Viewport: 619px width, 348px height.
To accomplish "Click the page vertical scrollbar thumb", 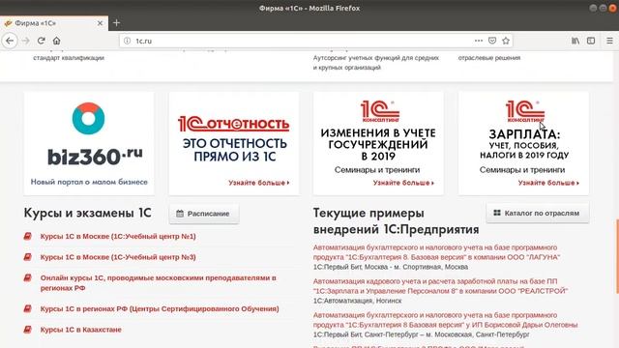I will (617, 256).
